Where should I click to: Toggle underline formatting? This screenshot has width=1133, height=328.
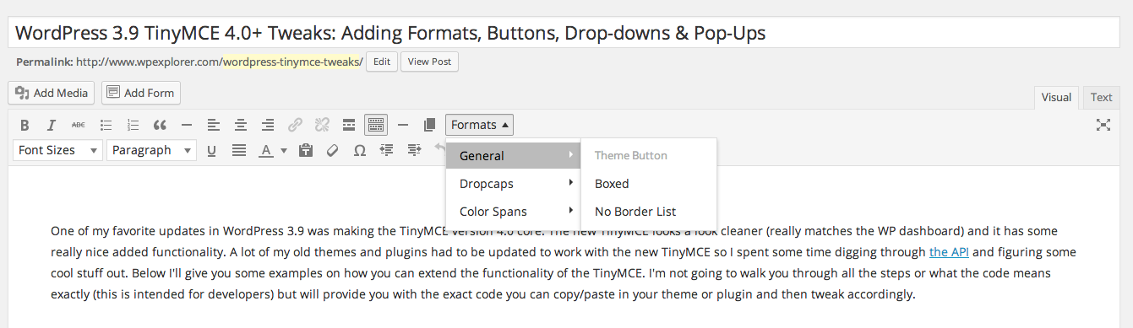pos(211,150)
